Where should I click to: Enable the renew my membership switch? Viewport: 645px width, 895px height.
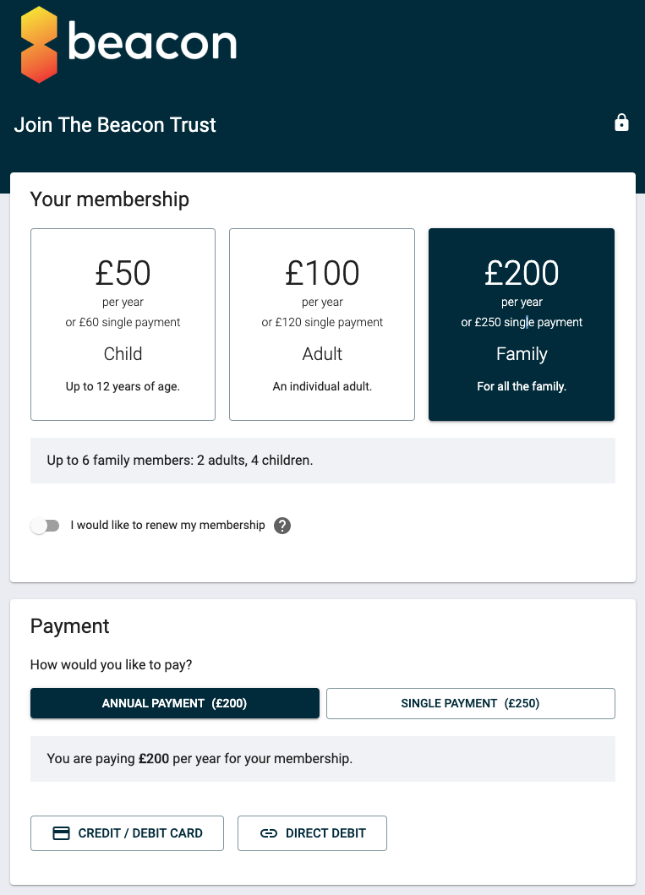coord(45,525)
